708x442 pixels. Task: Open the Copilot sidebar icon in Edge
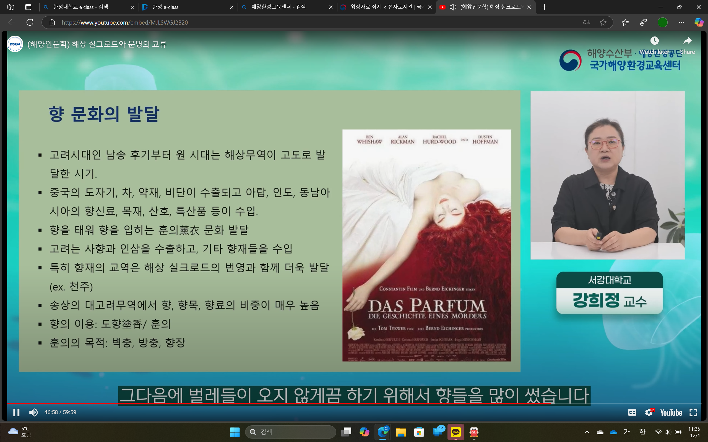coord(699,22)
